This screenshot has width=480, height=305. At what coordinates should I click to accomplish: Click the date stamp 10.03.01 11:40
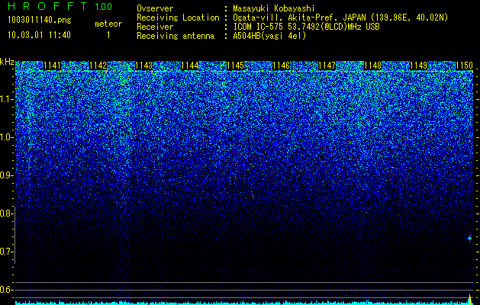click(39, 35)
